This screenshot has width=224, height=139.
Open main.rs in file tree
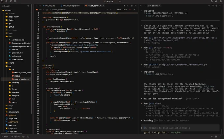tap(13, 102)
